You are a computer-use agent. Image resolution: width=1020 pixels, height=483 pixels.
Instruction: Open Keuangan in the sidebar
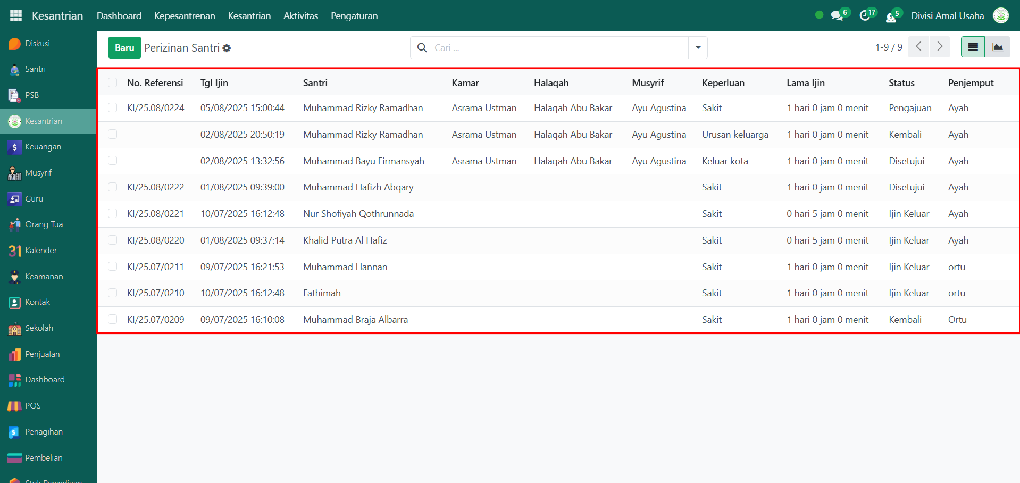(43, 147)
